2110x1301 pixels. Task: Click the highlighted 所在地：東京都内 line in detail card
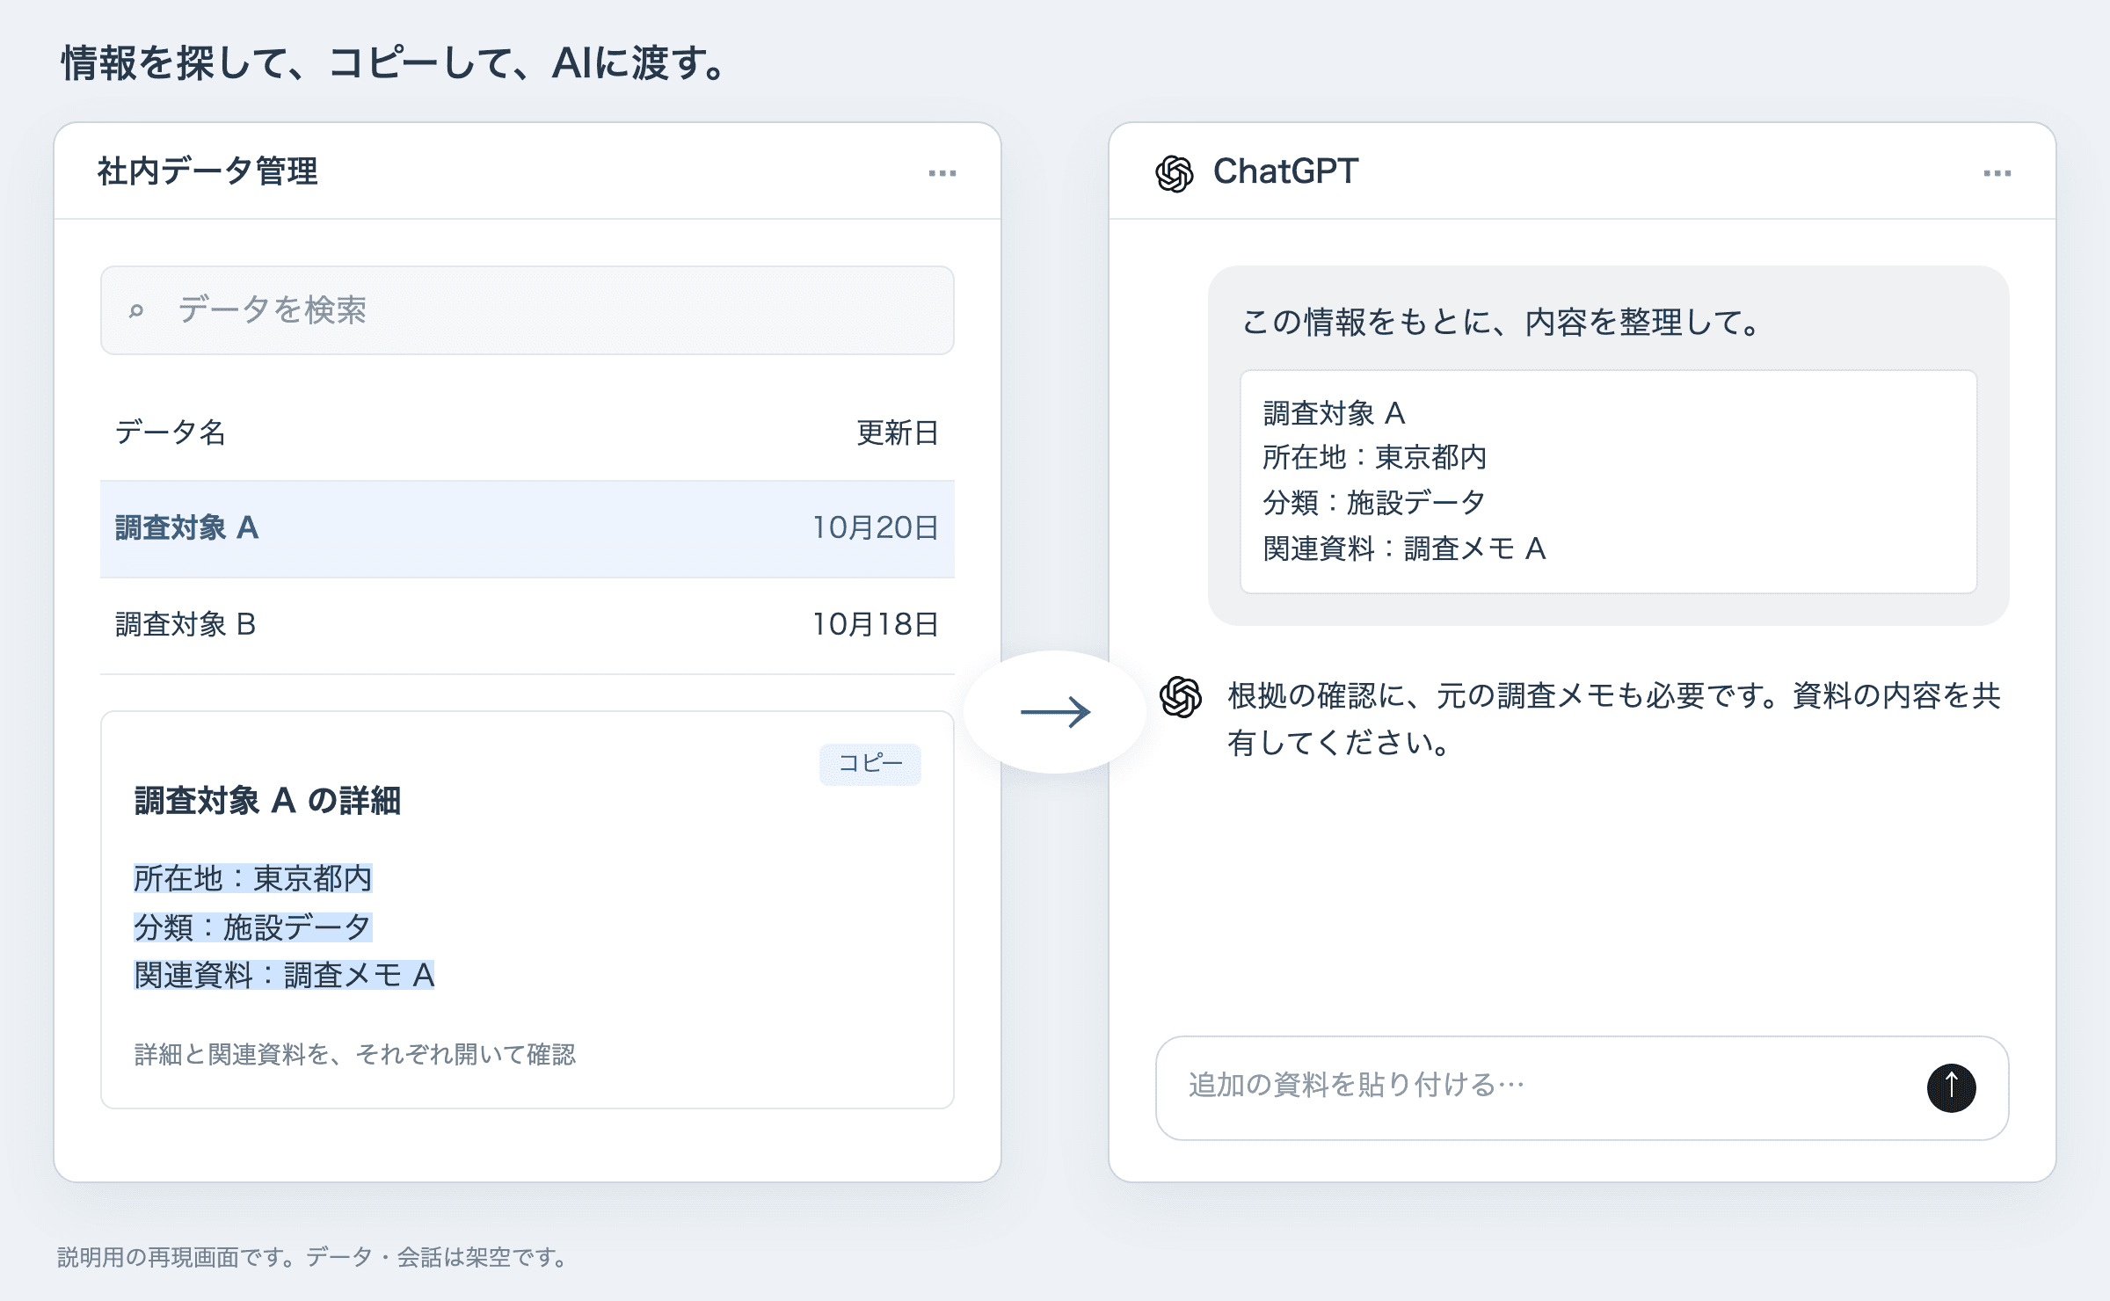253,878
